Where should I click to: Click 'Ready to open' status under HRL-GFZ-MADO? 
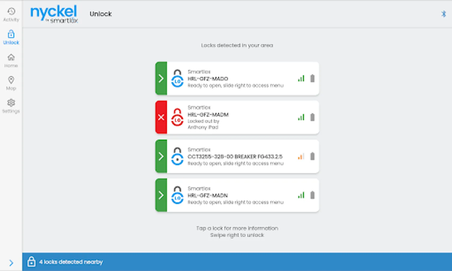235,86
